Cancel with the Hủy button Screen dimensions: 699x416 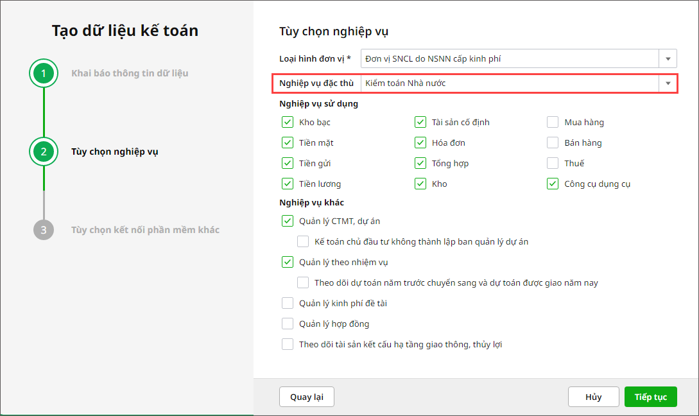pos(594,397)
